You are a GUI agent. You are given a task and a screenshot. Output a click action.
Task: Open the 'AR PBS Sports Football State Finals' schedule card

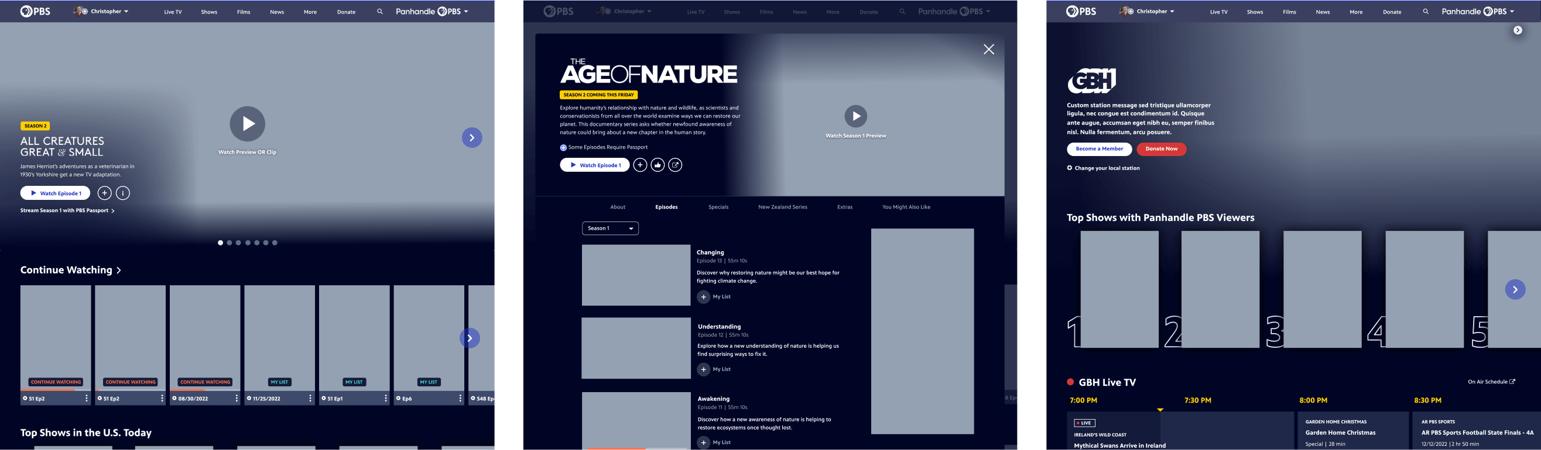click(x=1477, y=430)
